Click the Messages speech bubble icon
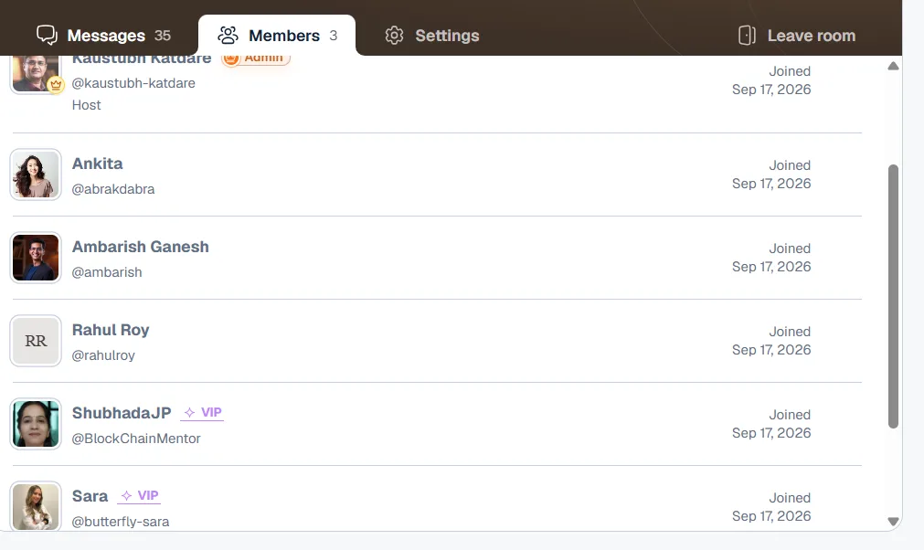The image size is (924, 550). coord(48,36)
